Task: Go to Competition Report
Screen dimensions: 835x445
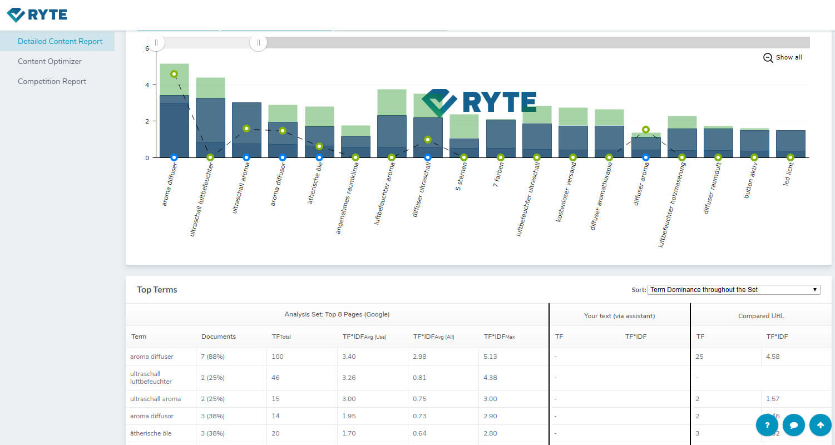Action: [x=52, y=81]
